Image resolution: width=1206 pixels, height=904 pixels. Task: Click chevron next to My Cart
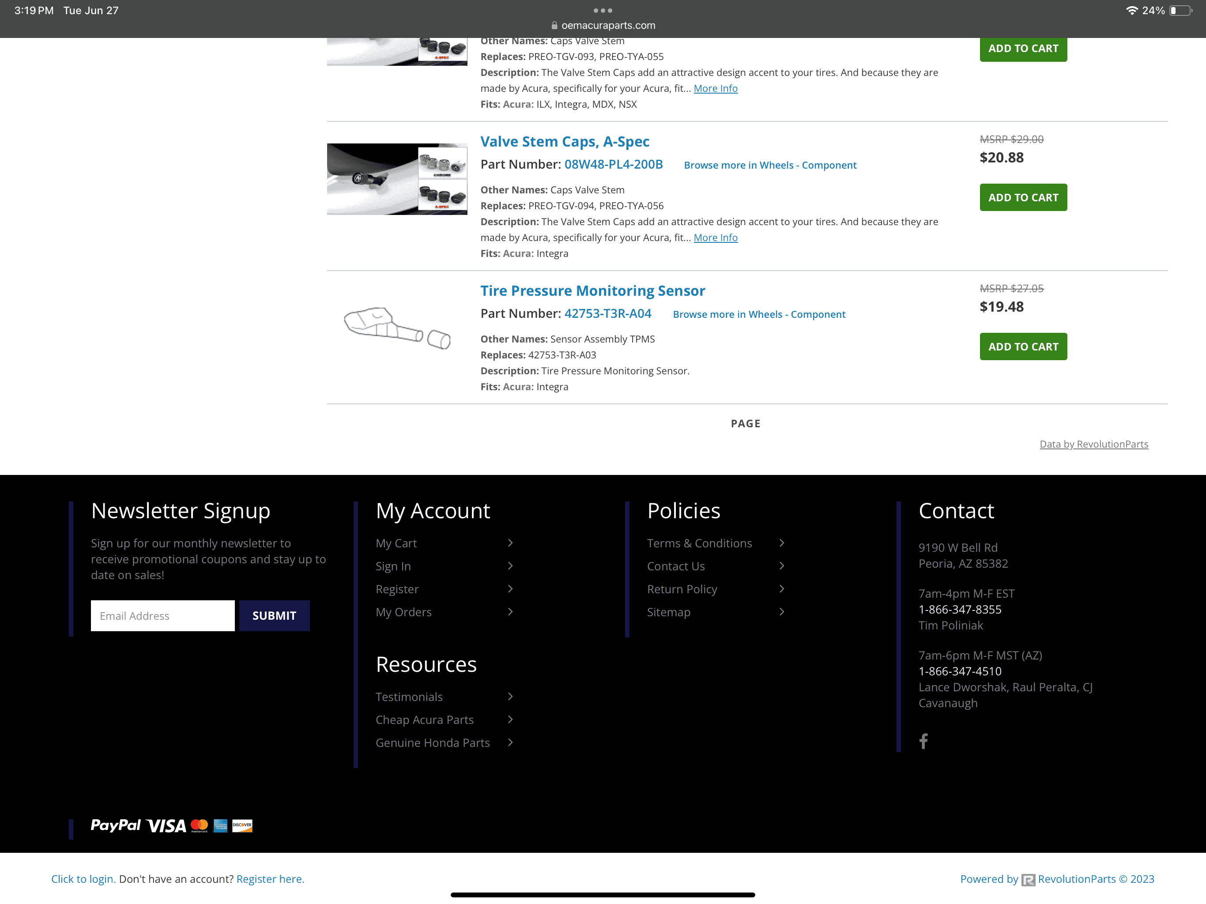(510, 543)
